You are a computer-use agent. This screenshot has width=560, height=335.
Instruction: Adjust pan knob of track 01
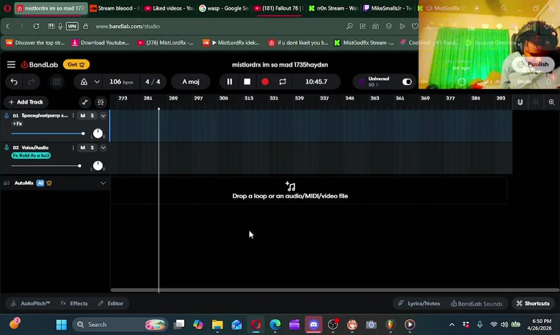point(98,134)
